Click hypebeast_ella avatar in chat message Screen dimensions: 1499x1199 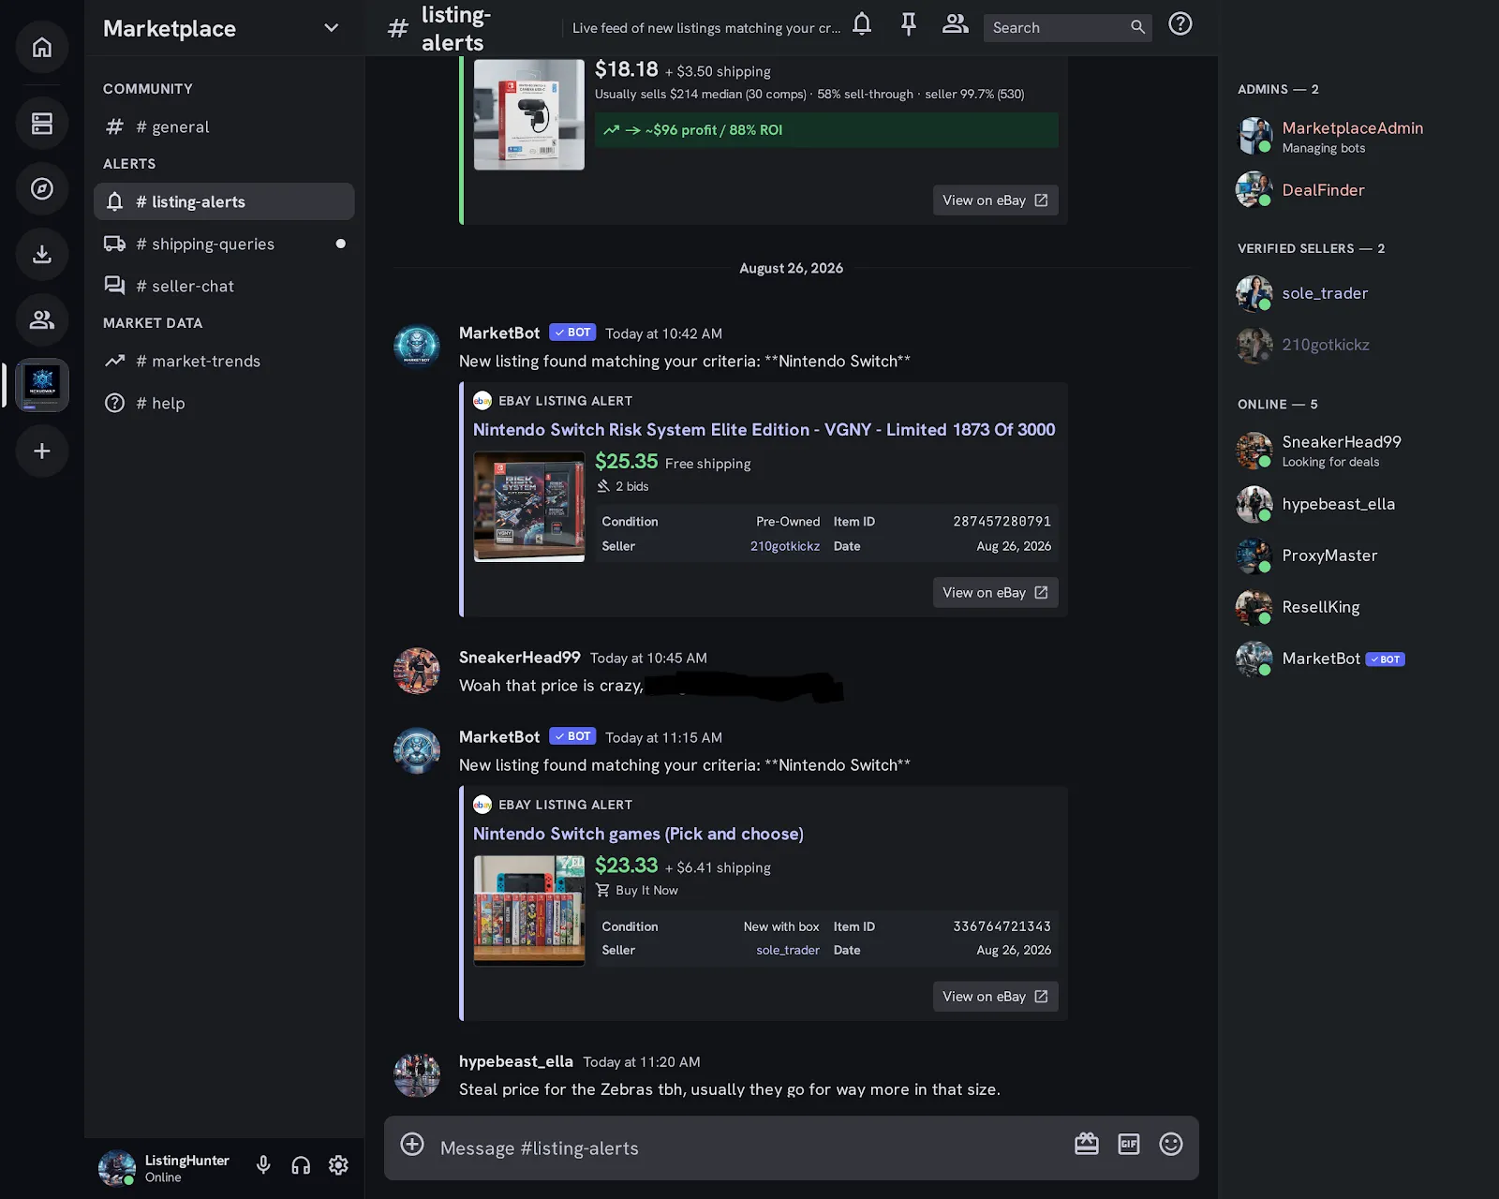click(417, 1075)
